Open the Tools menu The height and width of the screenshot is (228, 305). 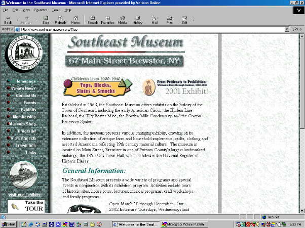coord(56,10)
